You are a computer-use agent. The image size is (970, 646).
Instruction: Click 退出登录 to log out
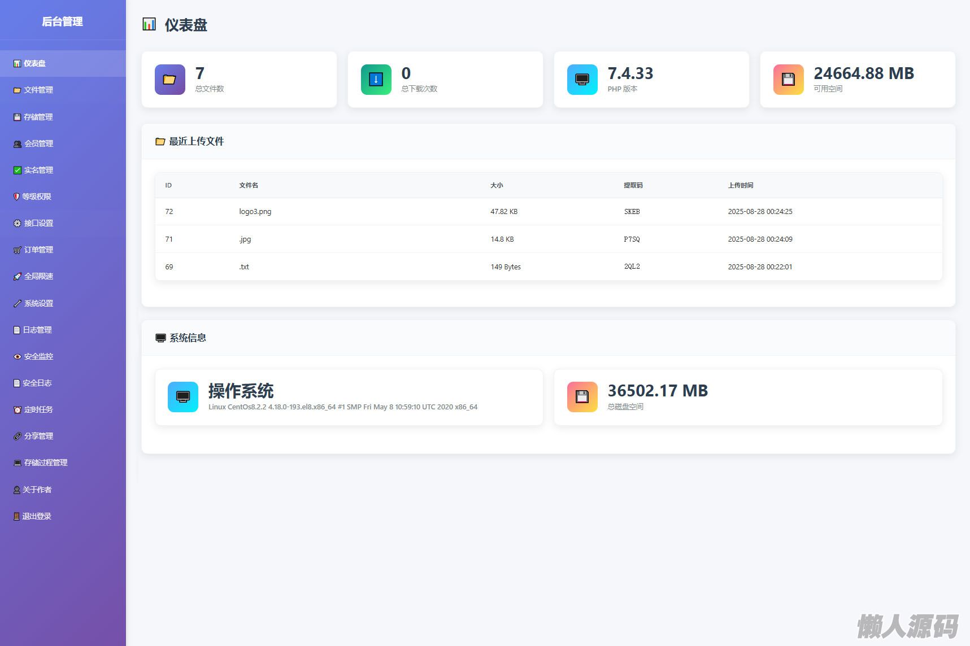36,516
